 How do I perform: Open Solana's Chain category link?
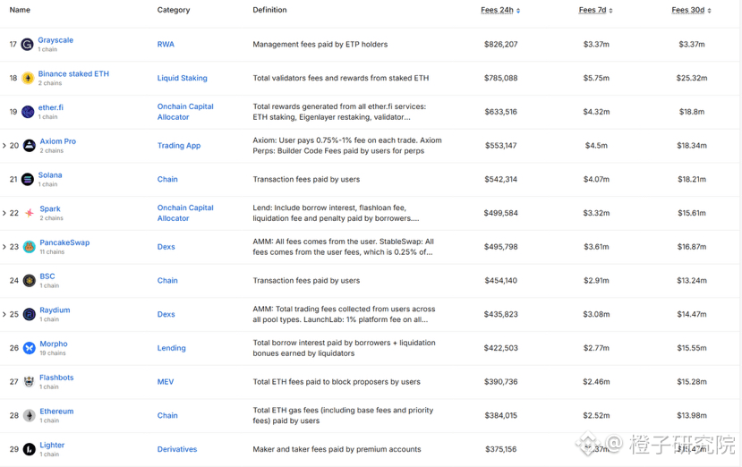[x=167, y=179]
